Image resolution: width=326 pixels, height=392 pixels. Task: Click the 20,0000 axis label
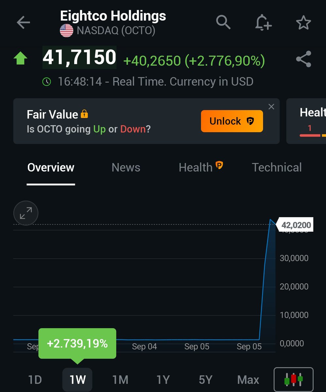point(294,286)
